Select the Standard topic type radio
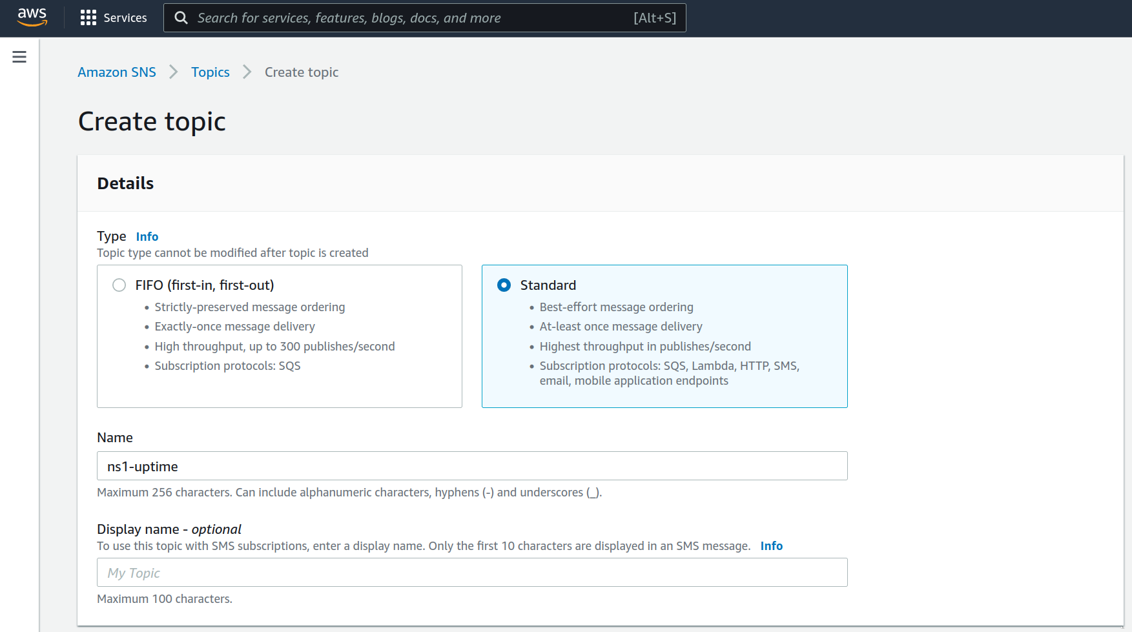Screen dimensions: 1132x632 (504, 285)
